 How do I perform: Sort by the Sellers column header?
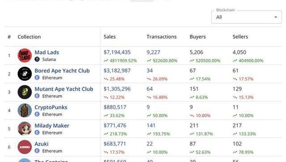coord(240,36)
